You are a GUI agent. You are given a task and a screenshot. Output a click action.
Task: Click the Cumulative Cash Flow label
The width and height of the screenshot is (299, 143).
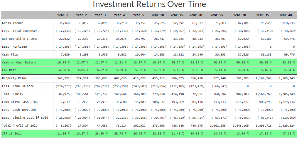pyautogui.click(x=20, y=102)
